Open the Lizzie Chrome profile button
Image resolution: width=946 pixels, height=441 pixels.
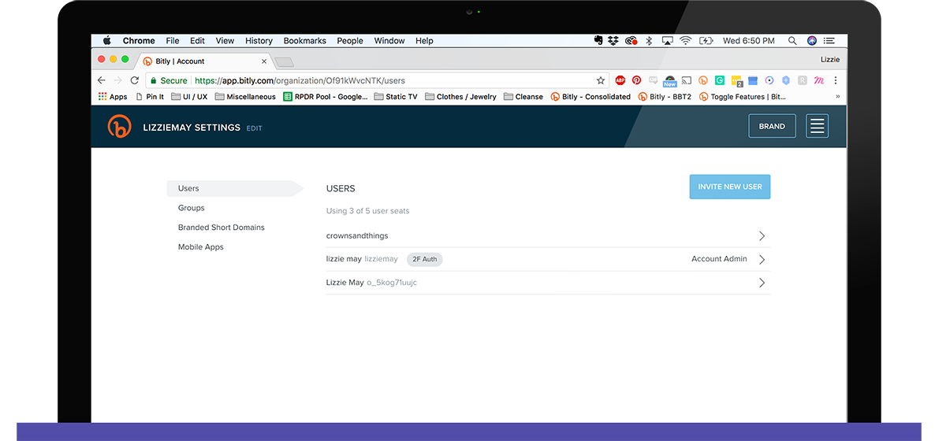tap(830, 60)
